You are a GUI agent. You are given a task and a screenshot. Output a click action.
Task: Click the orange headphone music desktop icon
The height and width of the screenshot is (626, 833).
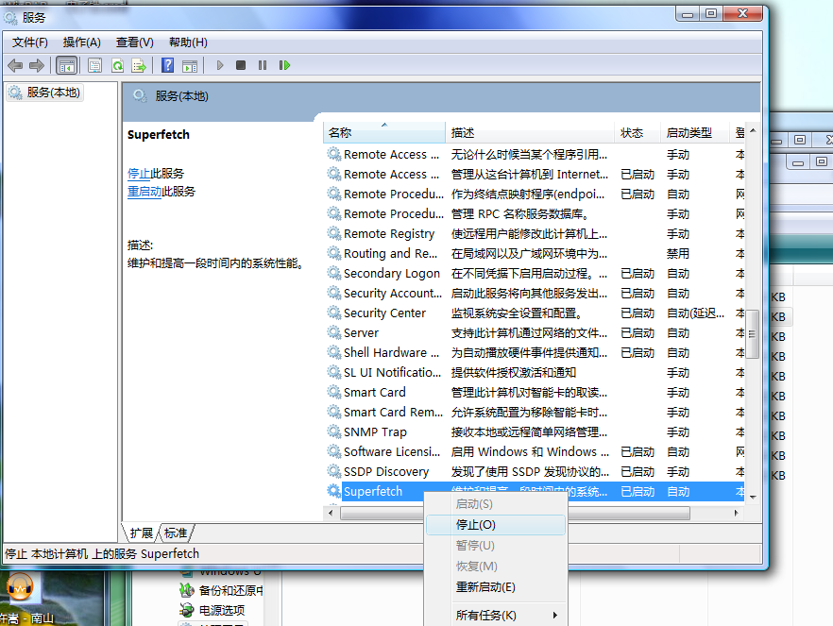(20, 587)
